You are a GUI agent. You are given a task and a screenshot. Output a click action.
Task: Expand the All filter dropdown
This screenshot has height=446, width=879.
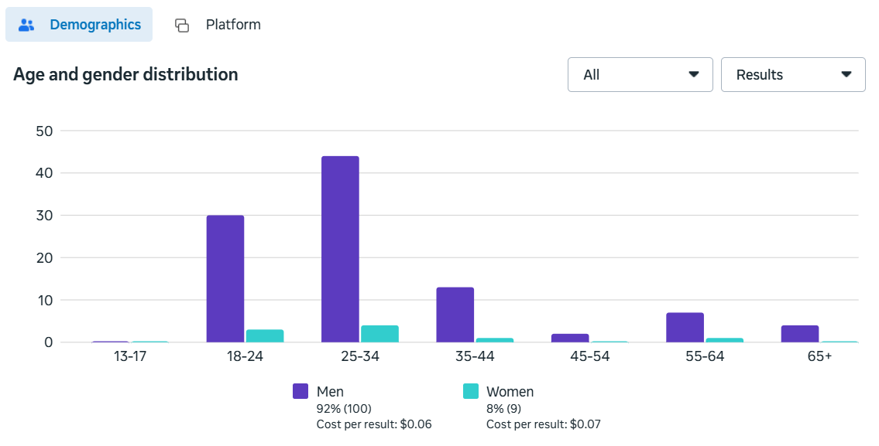coord(640,75)
